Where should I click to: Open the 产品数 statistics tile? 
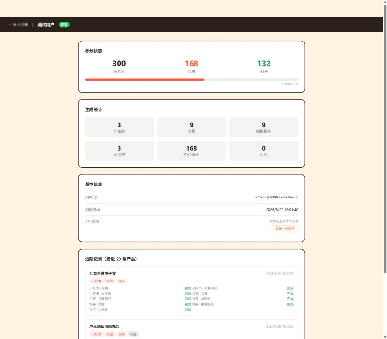(119, 127)
